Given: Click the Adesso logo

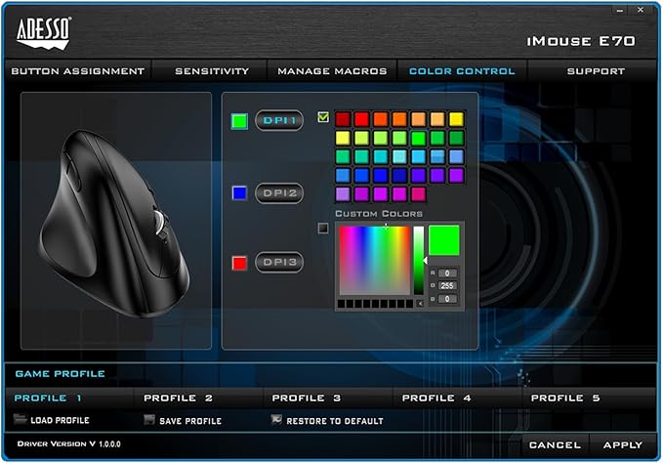Looking at the screenshot, I should click(x=44, y=33).
